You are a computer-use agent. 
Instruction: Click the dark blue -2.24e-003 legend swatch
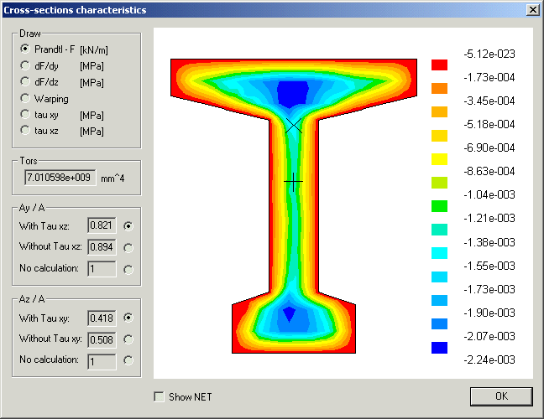point(439,347)
